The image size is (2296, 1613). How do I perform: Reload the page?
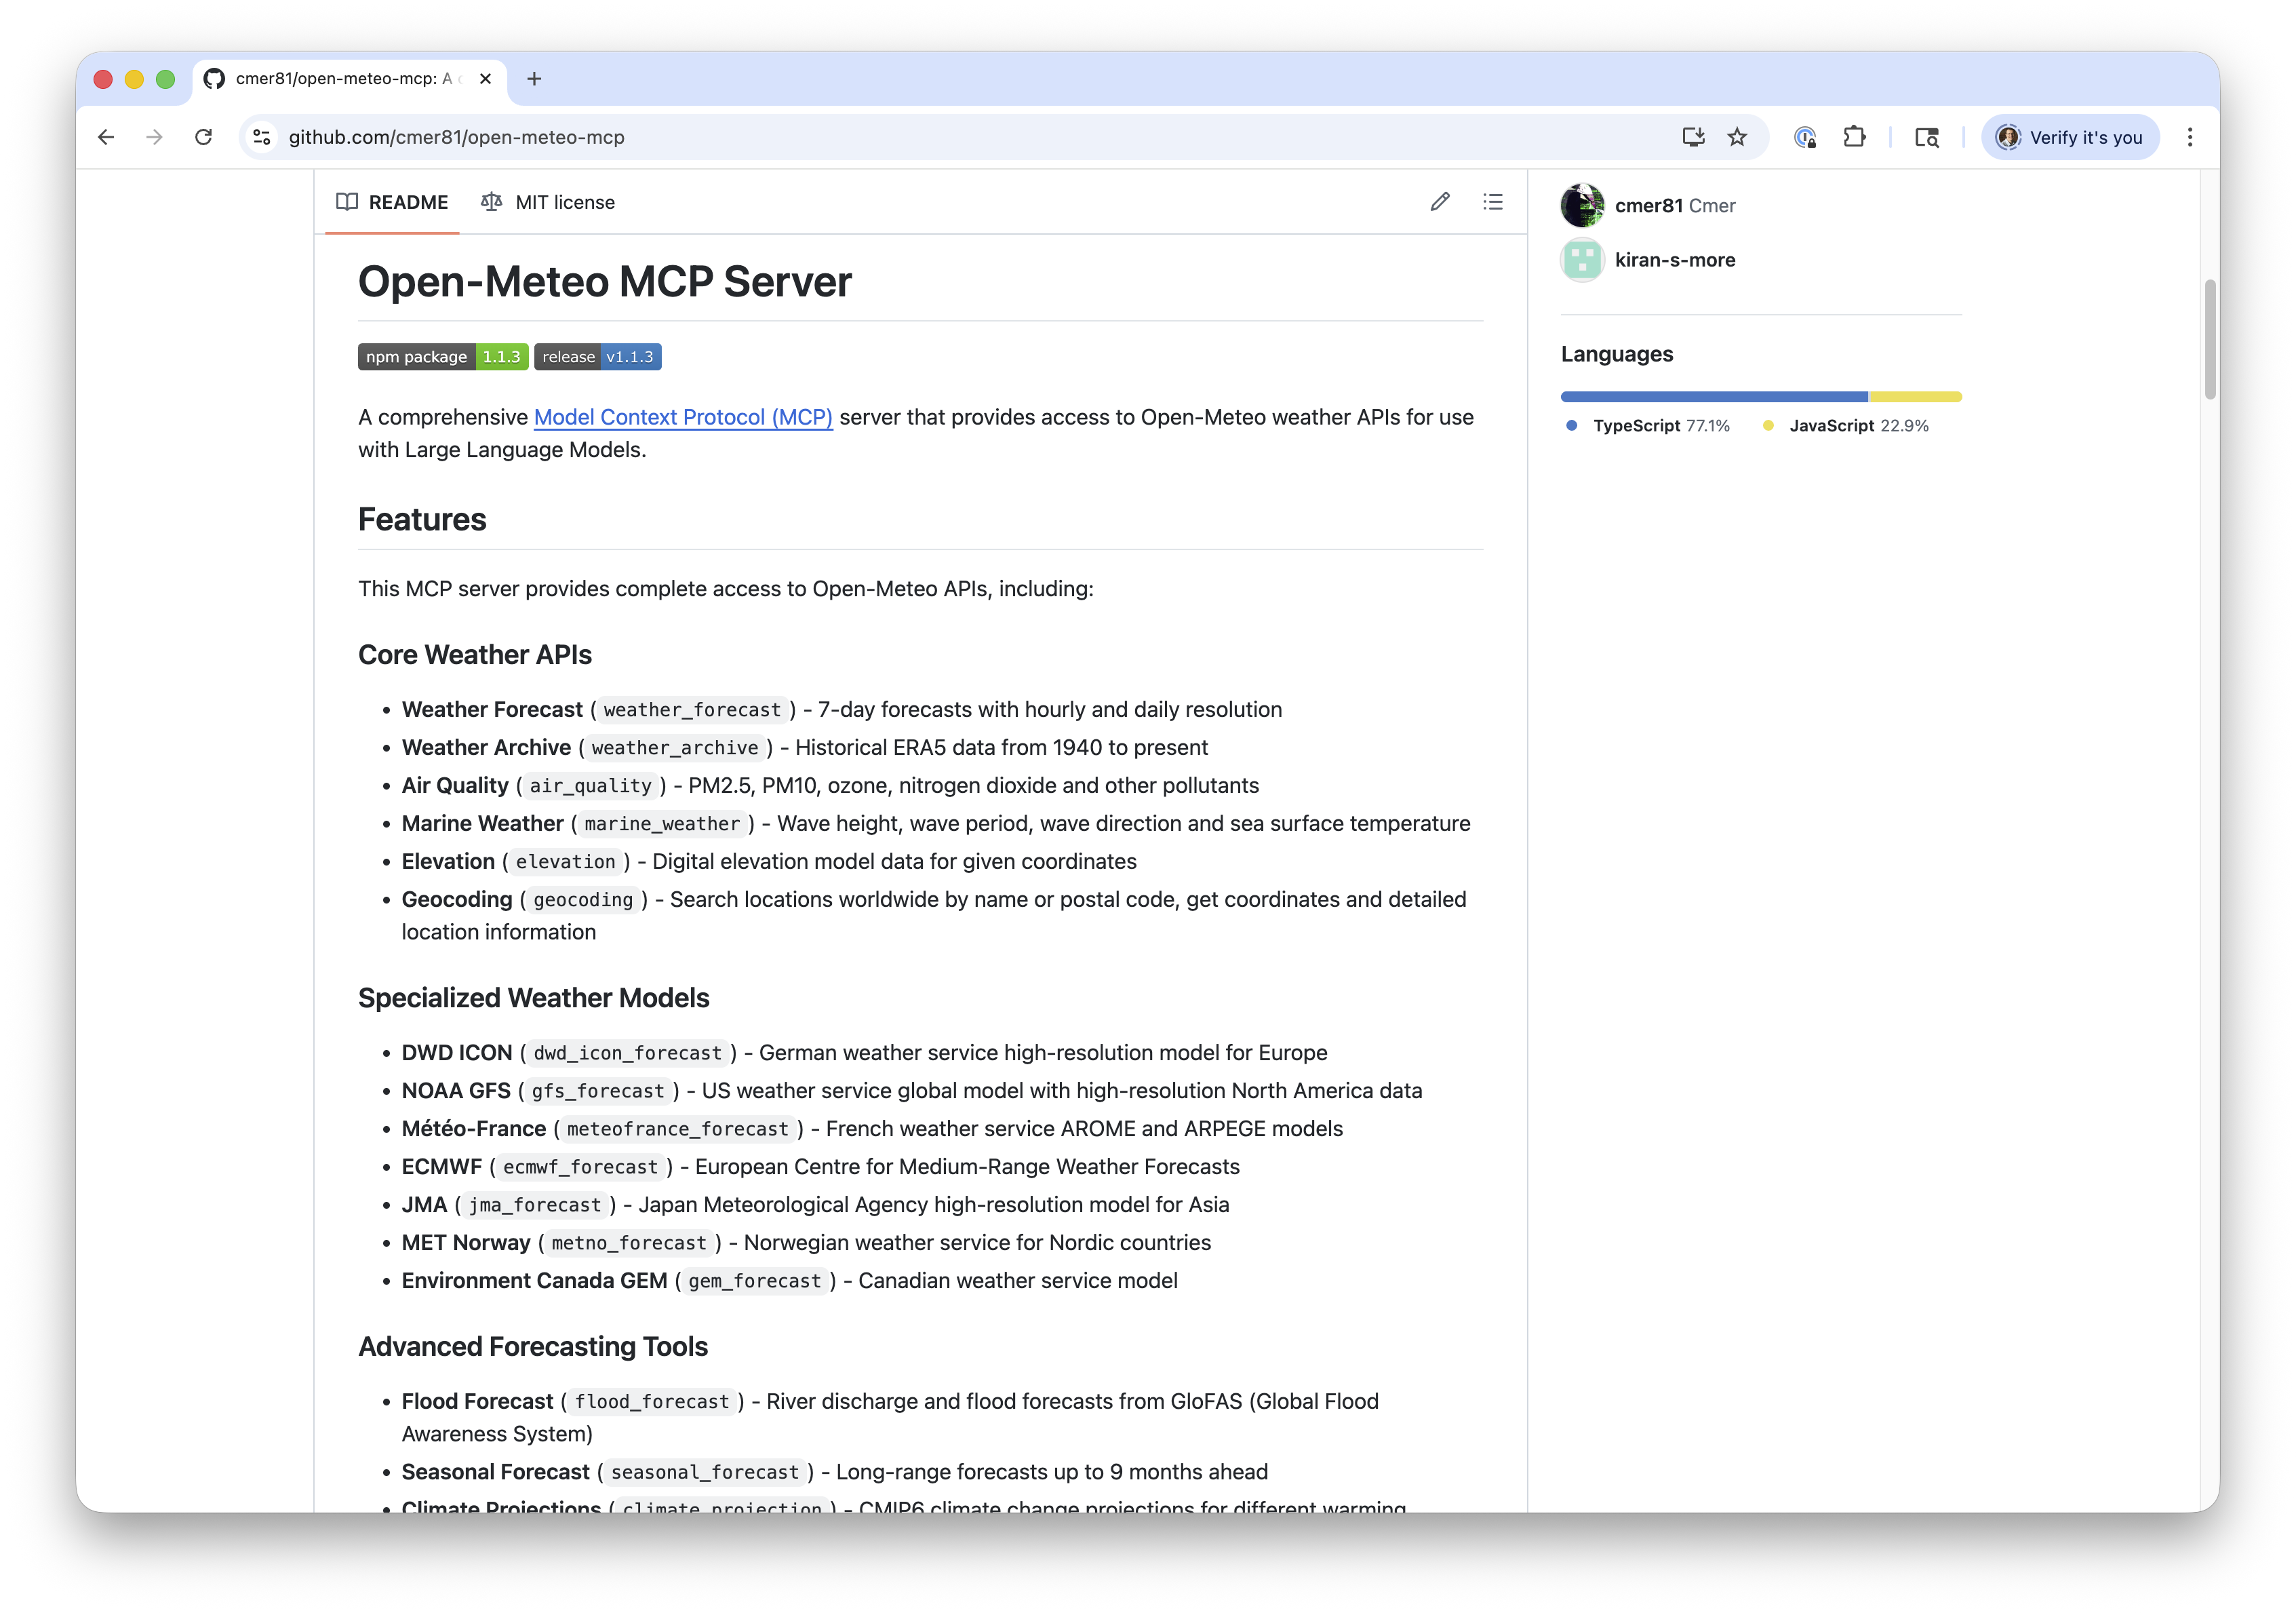pos(203,137)
